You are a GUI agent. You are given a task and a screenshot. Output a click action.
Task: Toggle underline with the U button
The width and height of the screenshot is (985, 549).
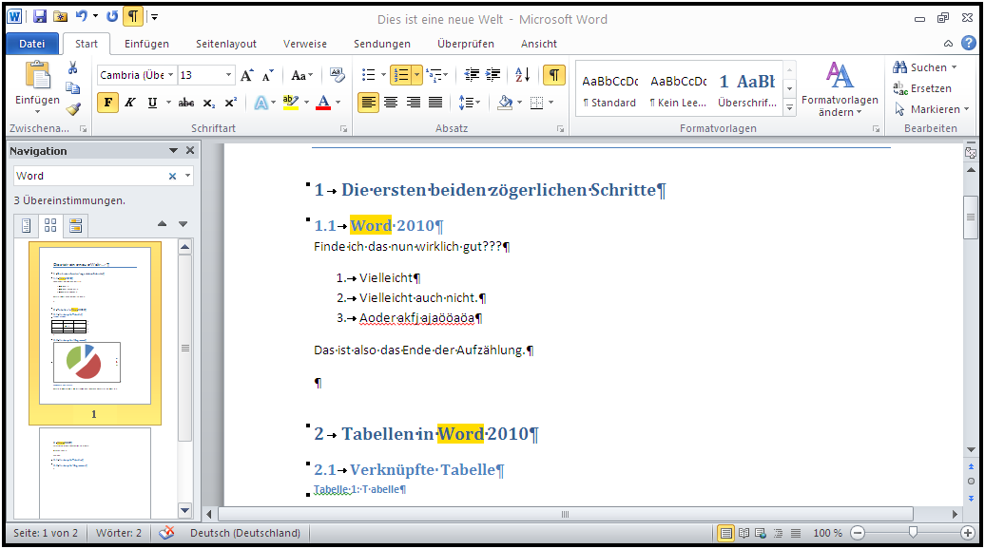(x=152, y=103)
